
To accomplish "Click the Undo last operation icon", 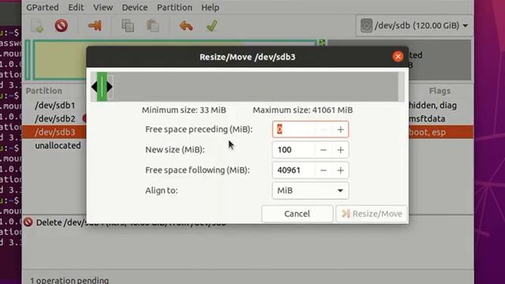I will tap(186, 26).
